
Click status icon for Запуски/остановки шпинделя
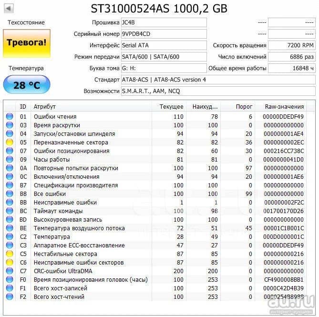(x=10, y=133)
